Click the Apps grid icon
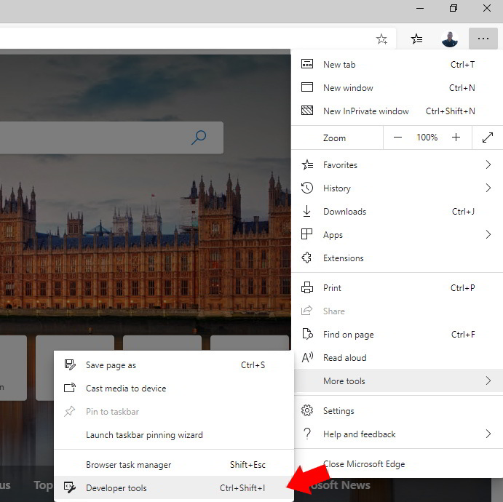Image resolution: width=503 pixels, height=502 pixels. pyautogui.click(x=306, y=234)
